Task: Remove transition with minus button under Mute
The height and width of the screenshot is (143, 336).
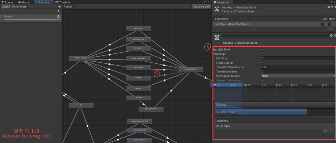Action: pyautogui.click(x=330, y=29)
